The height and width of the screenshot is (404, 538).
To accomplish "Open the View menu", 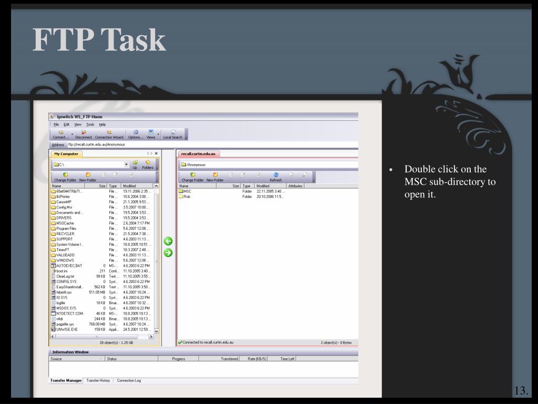I will click(x=78, y=125).
